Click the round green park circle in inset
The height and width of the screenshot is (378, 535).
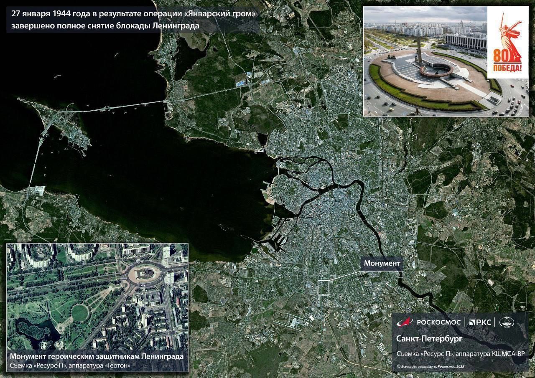(79, 312)
